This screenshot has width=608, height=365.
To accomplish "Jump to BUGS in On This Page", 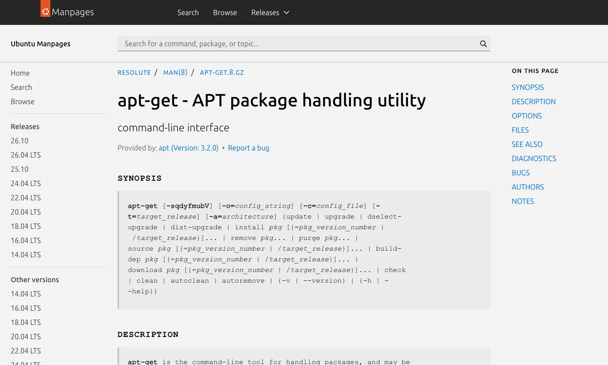I will point(521,173).
